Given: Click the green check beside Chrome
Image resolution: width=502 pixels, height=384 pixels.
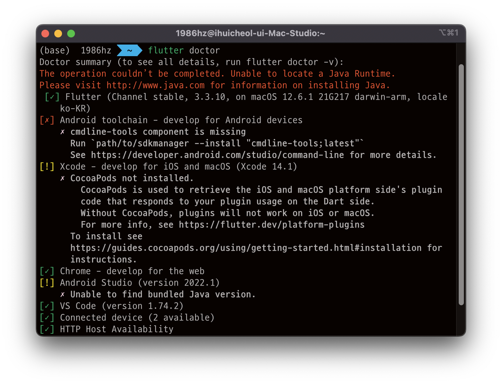Looking at the screenshot, I should 47,271.
